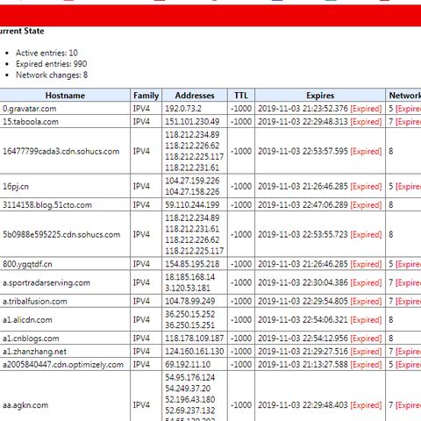Click the TTL value in the 0.gravatar.com row
This screenshot has width=421, height=421.
tap(241, 109)
